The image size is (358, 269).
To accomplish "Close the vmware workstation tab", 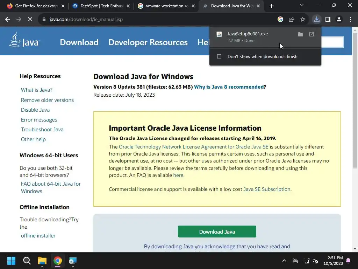I will click(x=193, y=6).
